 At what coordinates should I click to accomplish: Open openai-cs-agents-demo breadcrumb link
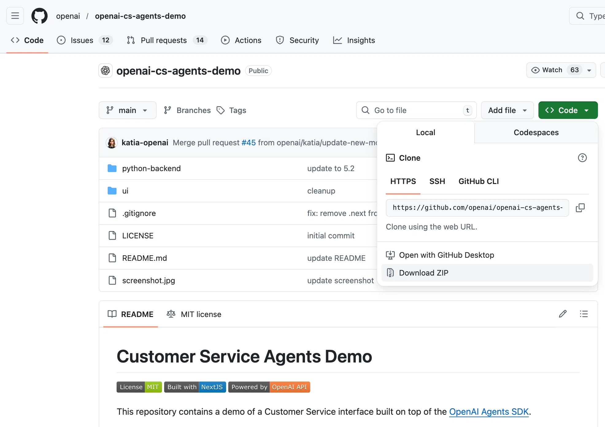[140, 16]
